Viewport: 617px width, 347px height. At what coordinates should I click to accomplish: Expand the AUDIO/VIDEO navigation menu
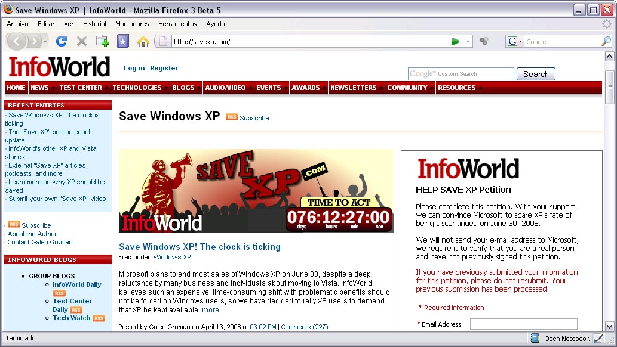(x=228, y=88)
